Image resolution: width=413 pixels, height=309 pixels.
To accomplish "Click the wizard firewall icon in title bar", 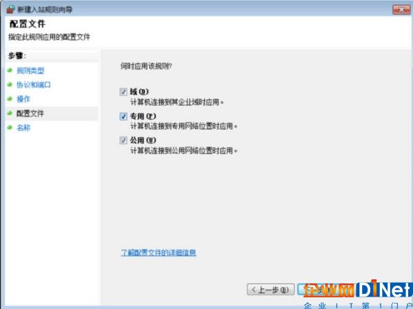I will click(10, 10).
